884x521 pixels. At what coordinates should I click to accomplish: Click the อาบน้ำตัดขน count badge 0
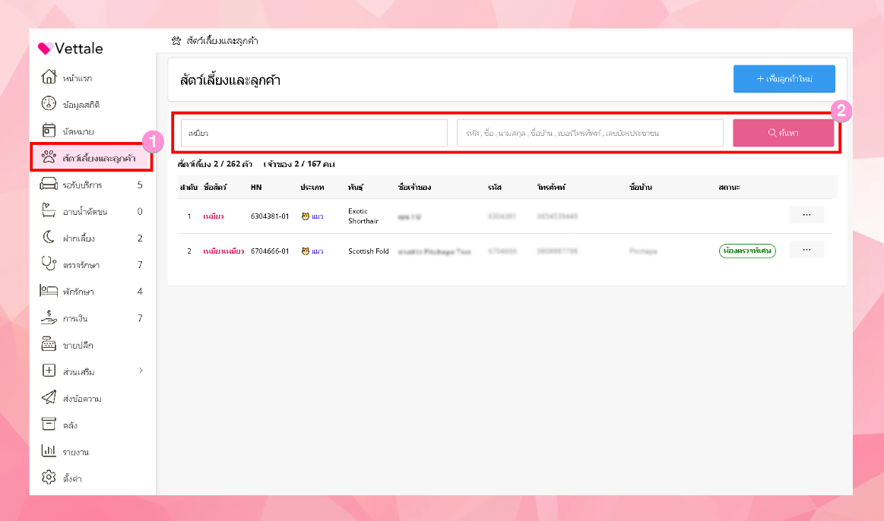click(140, 211)
